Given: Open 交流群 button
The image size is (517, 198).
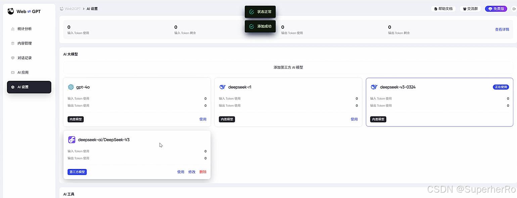Looking at the screenshot, I should click(470, 9).
